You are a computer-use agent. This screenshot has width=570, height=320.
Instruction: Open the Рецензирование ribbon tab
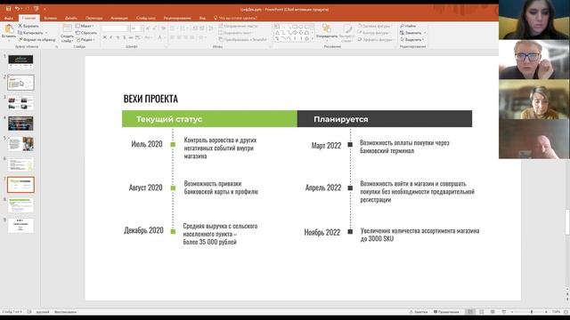pyautogui.click(x=177, y=18)
